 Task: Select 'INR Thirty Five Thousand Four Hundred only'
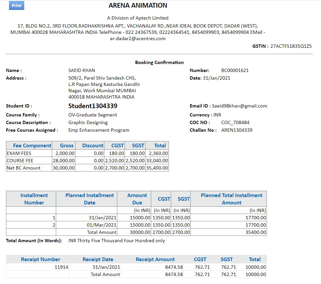click(x=117, y=241)
